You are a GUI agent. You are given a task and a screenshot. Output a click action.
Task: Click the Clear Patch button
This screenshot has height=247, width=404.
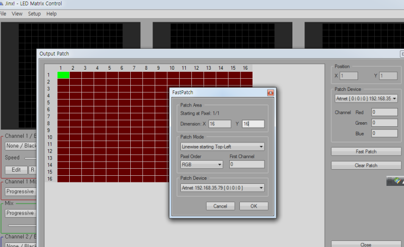pyautogui.click(x=366, y=166)
